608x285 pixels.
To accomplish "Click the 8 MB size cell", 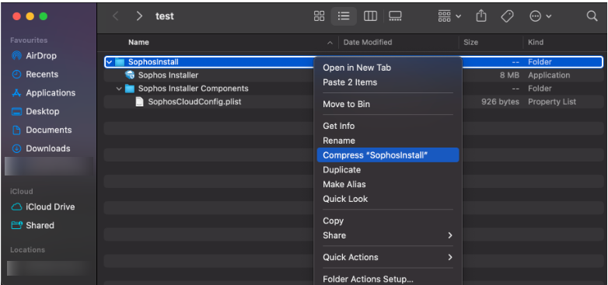I will click(509, 75).
